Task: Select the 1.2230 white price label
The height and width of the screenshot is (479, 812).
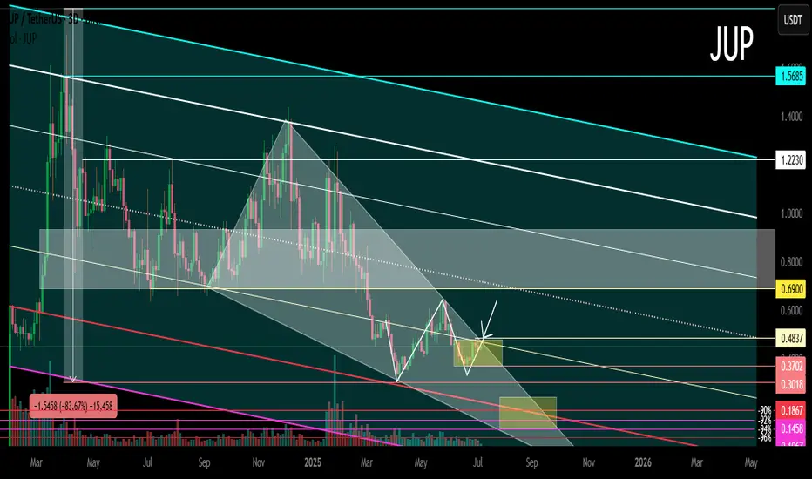Action: pyautogui.click(x=791, y=160)
